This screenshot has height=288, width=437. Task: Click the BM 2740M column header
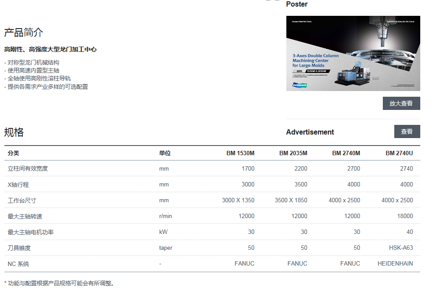click(346, 153)
